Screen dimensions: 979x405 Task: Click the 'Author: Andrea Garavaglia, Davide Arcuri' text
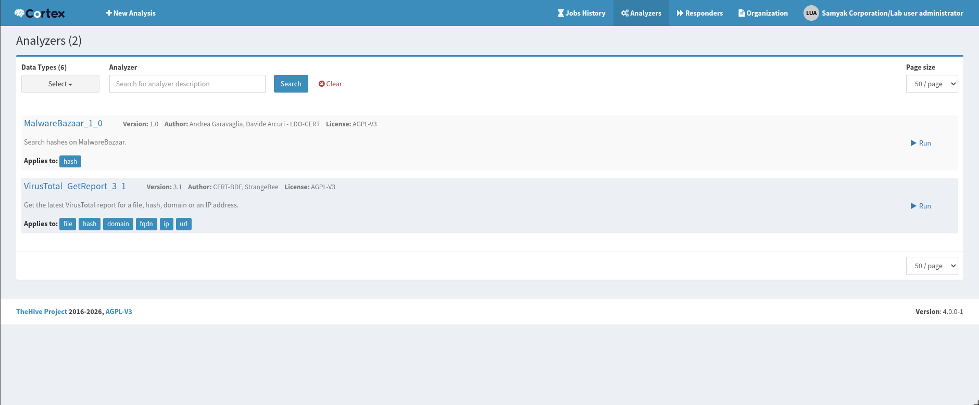click(242, 124)
